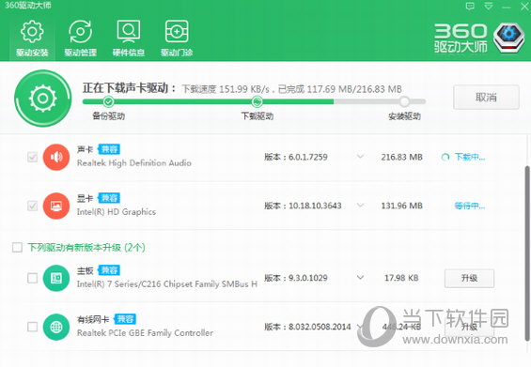
Task: Click the 兼容 badge next to 主板
Action: click(109, 270)
